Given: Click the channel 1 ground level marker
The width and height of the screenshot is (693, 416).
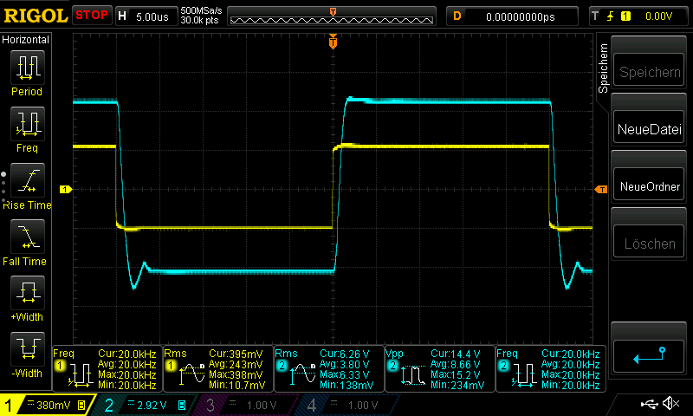Looking at the screenshot, I should click(x=66, y=189).
